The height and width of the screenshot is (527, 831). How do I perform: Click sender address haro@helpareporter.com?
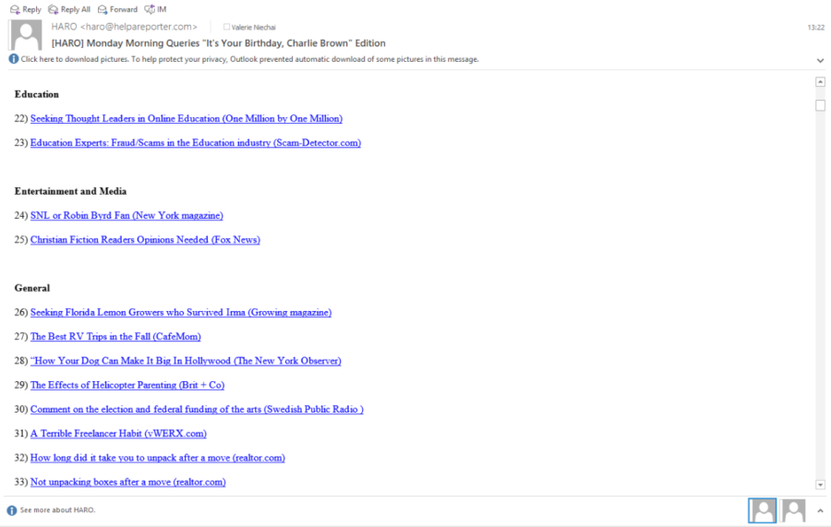(x=138, y=27)
